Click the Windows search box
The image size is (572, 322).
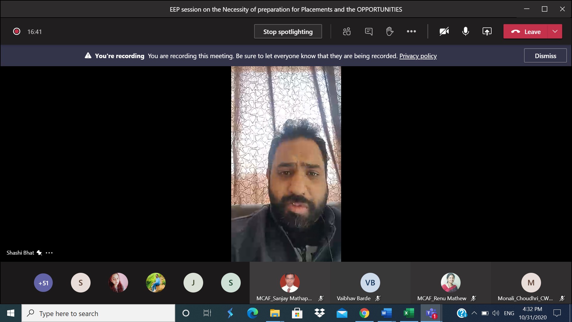(x=98, y=313)
